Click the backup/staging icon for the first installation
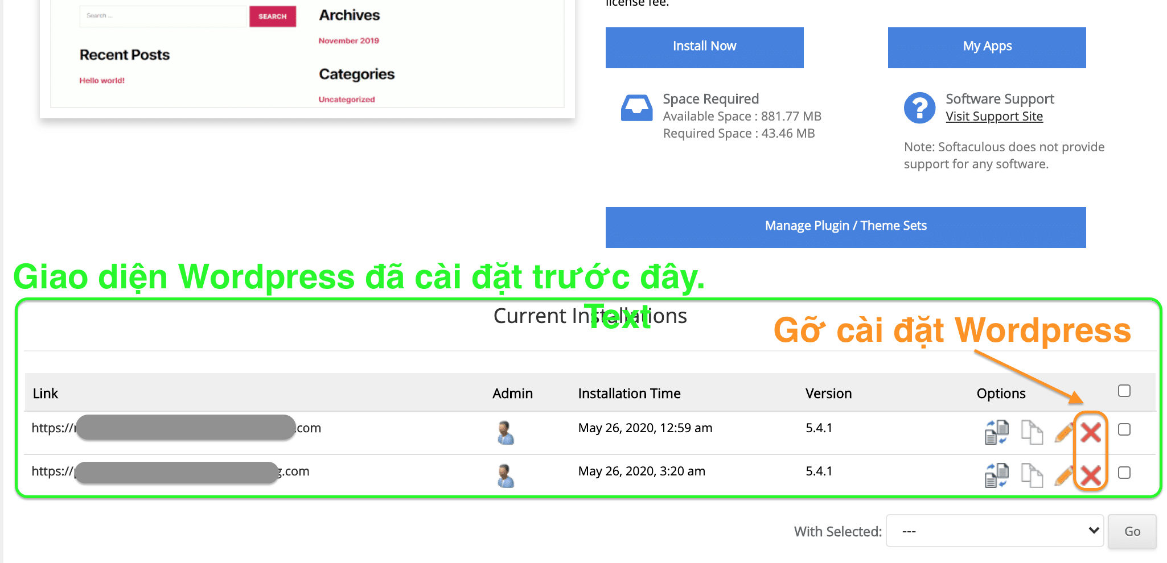1167x563 pixels. tap(996, 432)
